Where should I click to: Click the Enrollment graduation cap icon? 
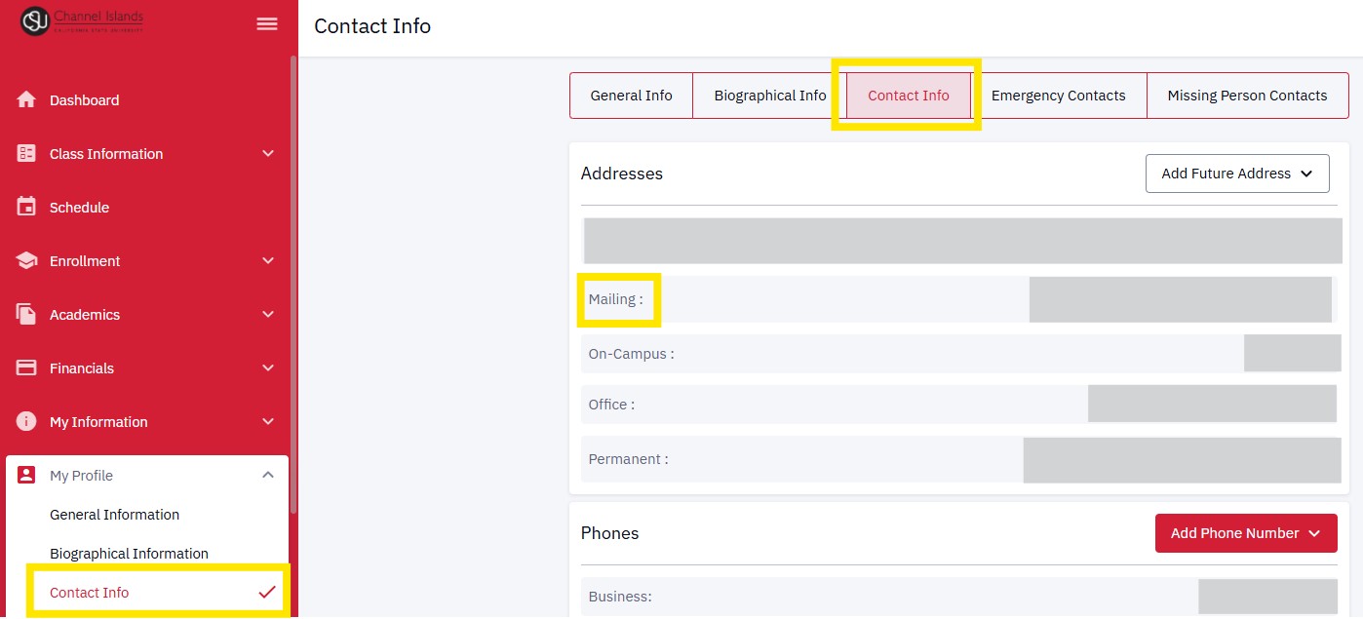pyautogui.click(x=26, y=260)
